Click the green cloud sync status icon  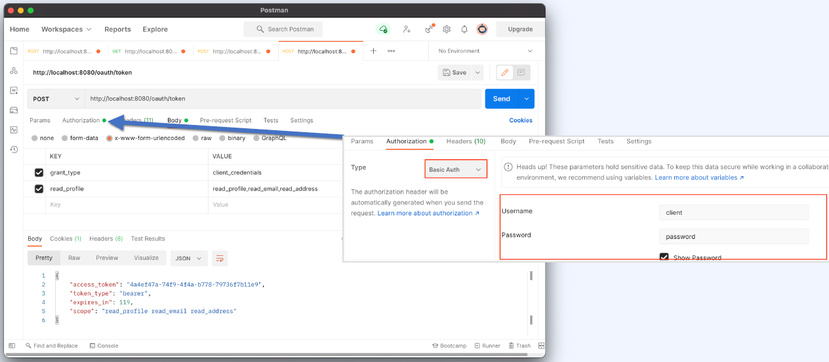pos(383,29)
